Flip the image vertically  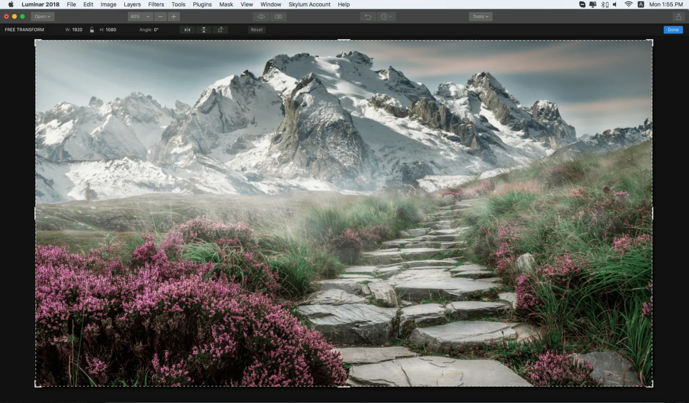pos(204,30)
